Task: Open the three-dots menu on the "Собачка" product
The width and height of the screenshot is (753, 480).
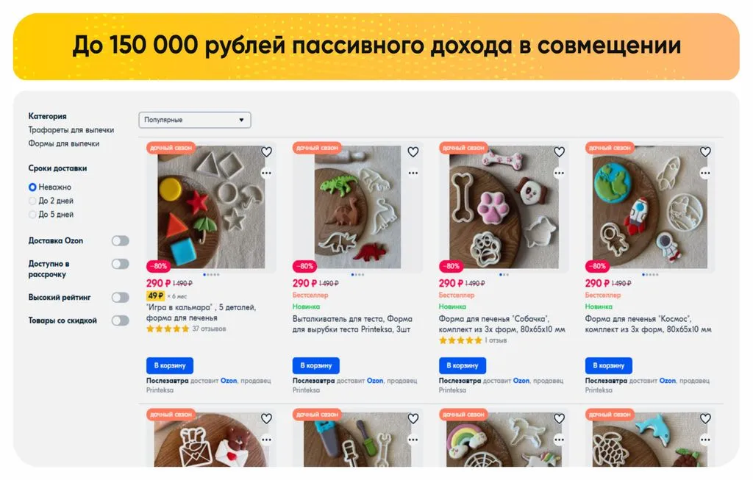Action: (x=559, y=173)
